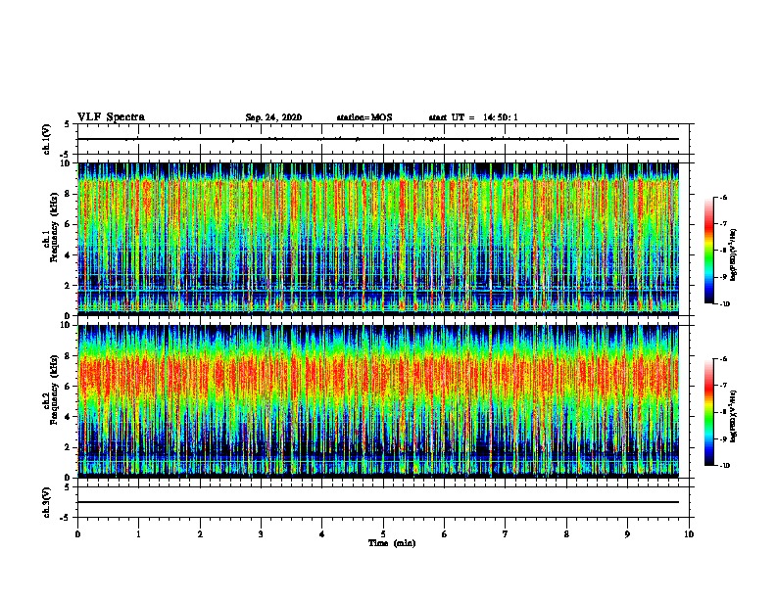Click the "ch.3(V)" waveform axis label
Screen dimensions: 776x599
click(46, 502)
